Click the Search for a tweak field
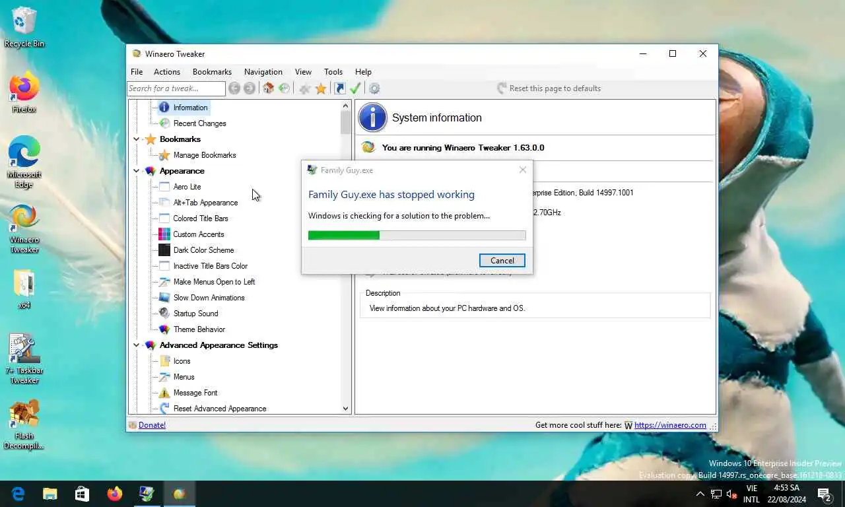Image resolution: width=845 pixels, height=507 pixels. [176, 88]
